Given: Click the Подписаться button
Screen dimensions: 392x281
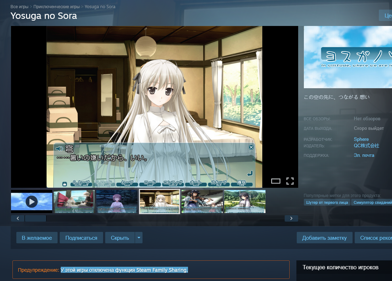Looking at the screenshot, I should pyautogui.click(x=81, y=238).
